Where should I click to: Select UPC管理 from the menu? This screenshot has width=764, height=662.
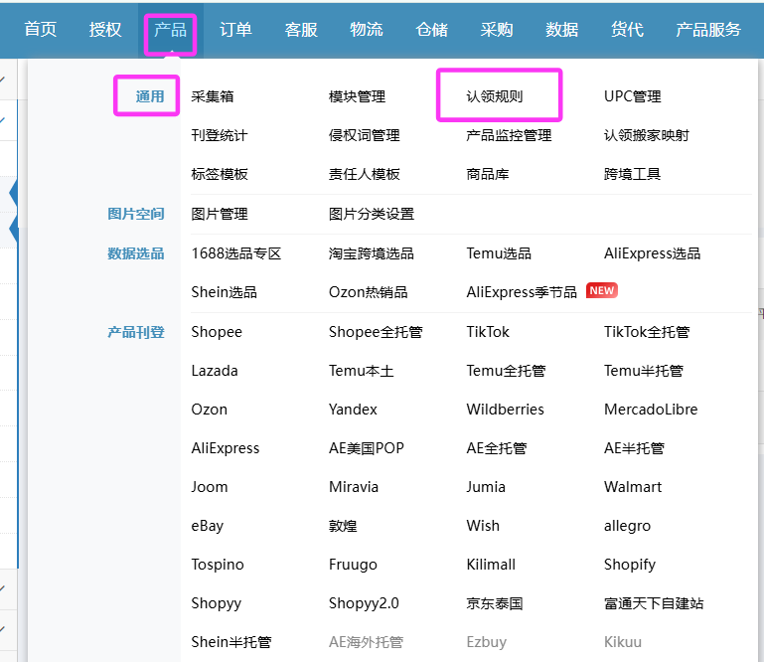(x=632, y=96)
